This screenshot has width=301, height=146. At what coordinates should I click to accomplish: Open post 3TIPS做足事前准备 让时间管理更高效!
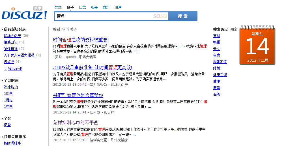93,68
